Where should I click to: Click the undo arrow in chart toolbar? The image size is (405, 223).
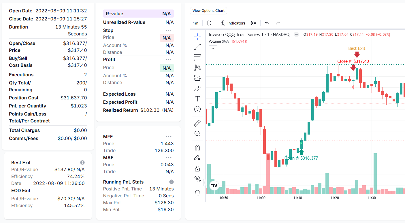pyautogui.click(x=267, y=23)
